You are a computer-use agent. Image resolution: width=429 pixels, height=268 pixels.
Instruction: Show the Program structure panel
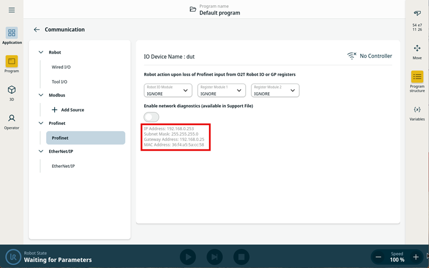click(x=417, y=81)
